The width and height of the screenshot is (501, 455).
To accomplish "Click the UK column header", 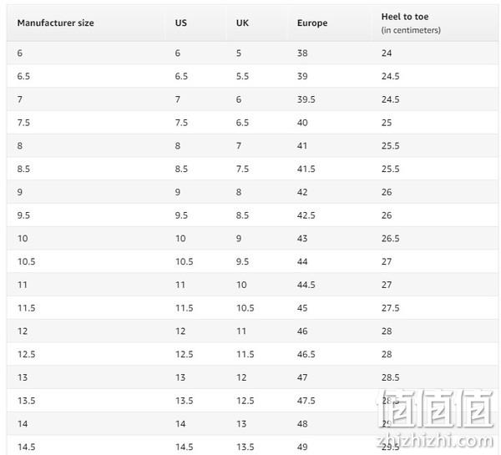I will (x=242, y=23).
